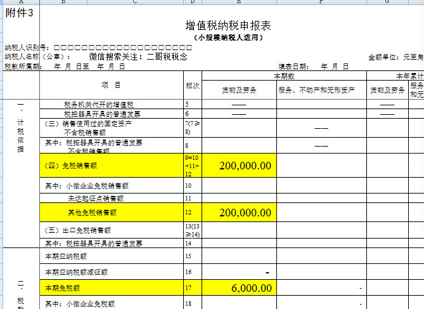Select the title cell 增值税纳税申报表
This screenshot has width=424, height=309.
coord(228,26)
